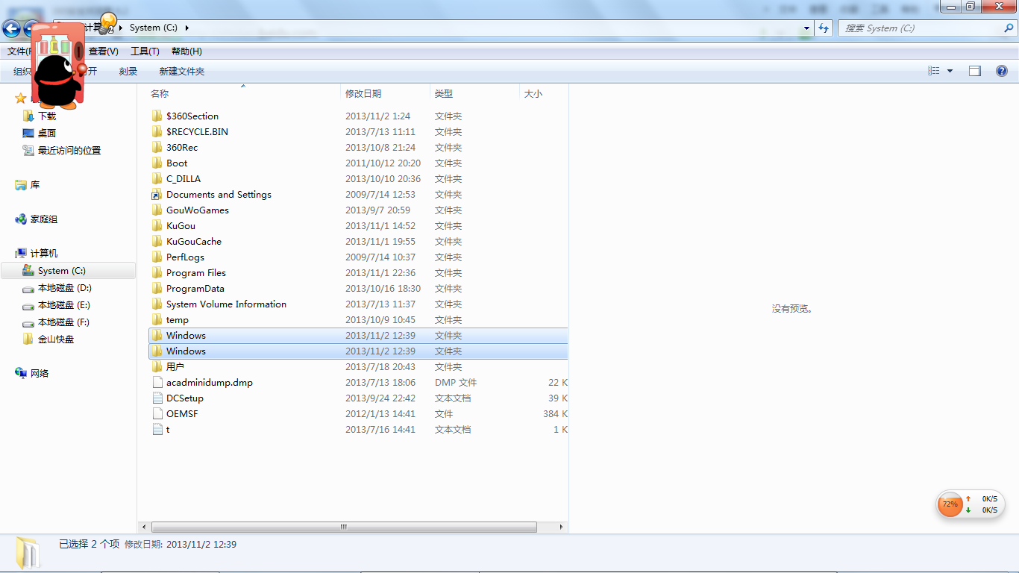
Task: Click the large folder icon in details pane
Action: 28,553
